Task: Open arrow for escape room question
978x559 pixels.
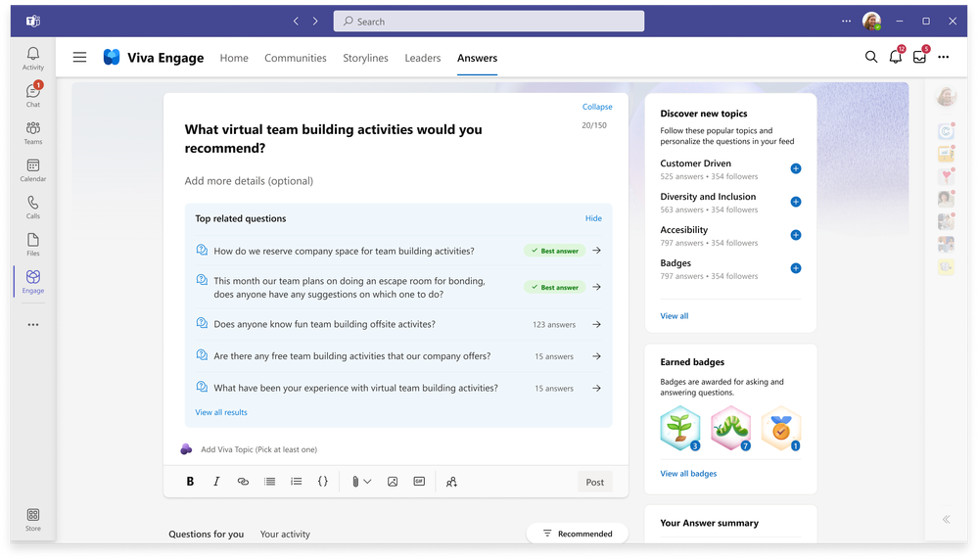Action: (597, 287)
